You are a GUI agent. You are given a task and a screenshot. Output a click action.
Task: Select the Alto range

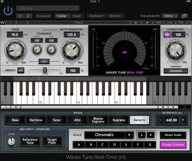click(x=77, y=120)
